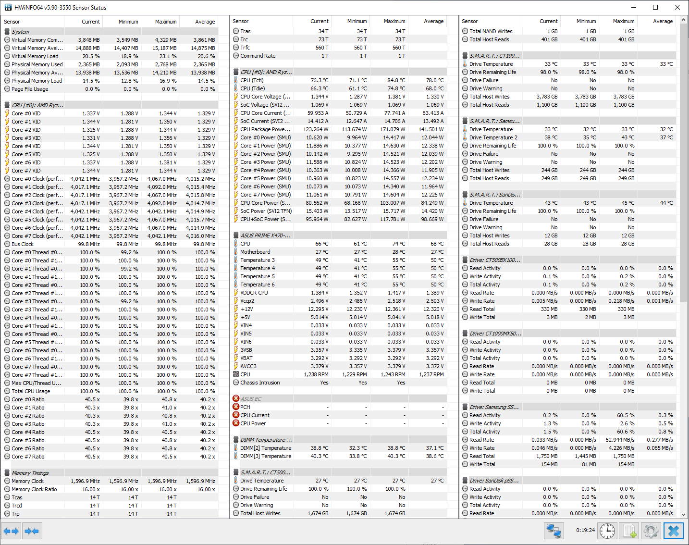Select the Page File Usage row

click(x=110, y=88)
